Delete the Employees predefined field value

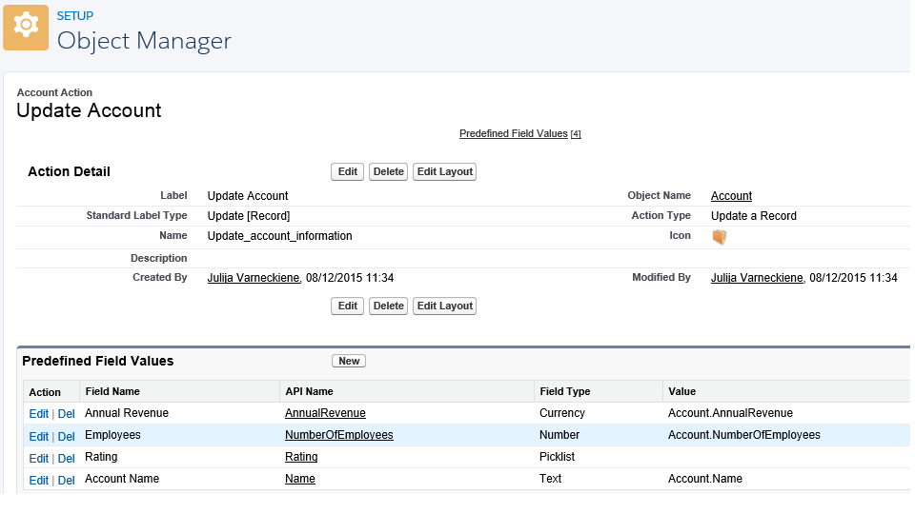point(66,436)
